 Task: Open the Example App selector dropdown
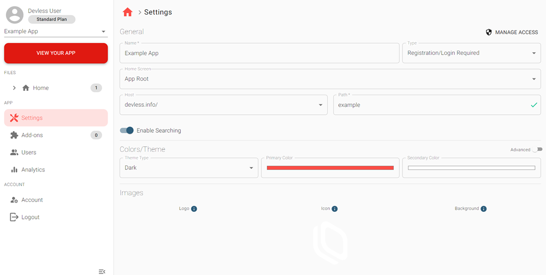pos(56,32)
